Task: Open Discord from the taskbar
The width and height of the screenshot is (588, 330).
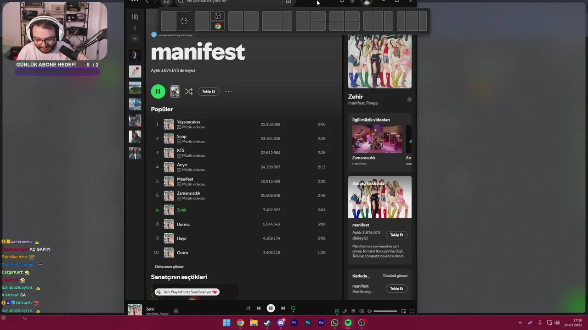Action: (x=281, y=323)
